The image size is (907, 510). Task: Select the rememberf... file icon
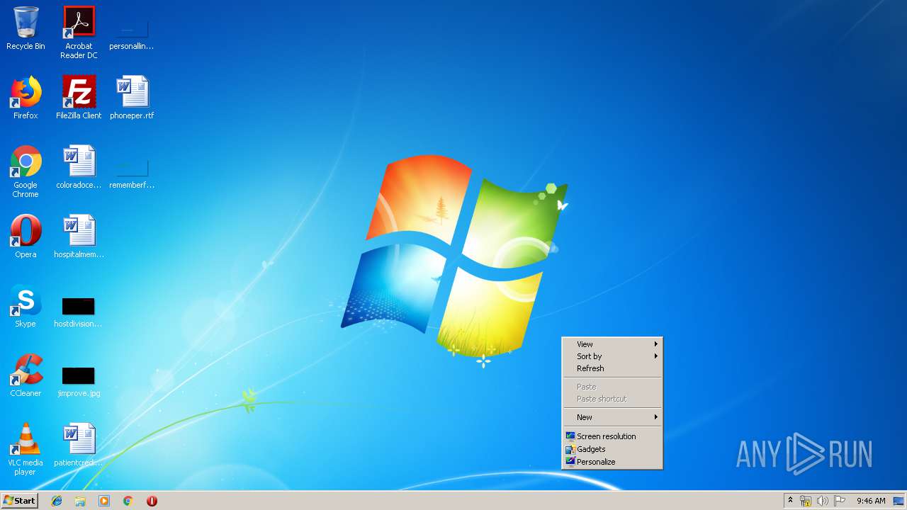click(132, 174)
